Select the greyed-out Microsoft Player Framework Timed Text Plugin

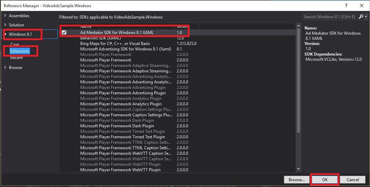coord(177,131)
